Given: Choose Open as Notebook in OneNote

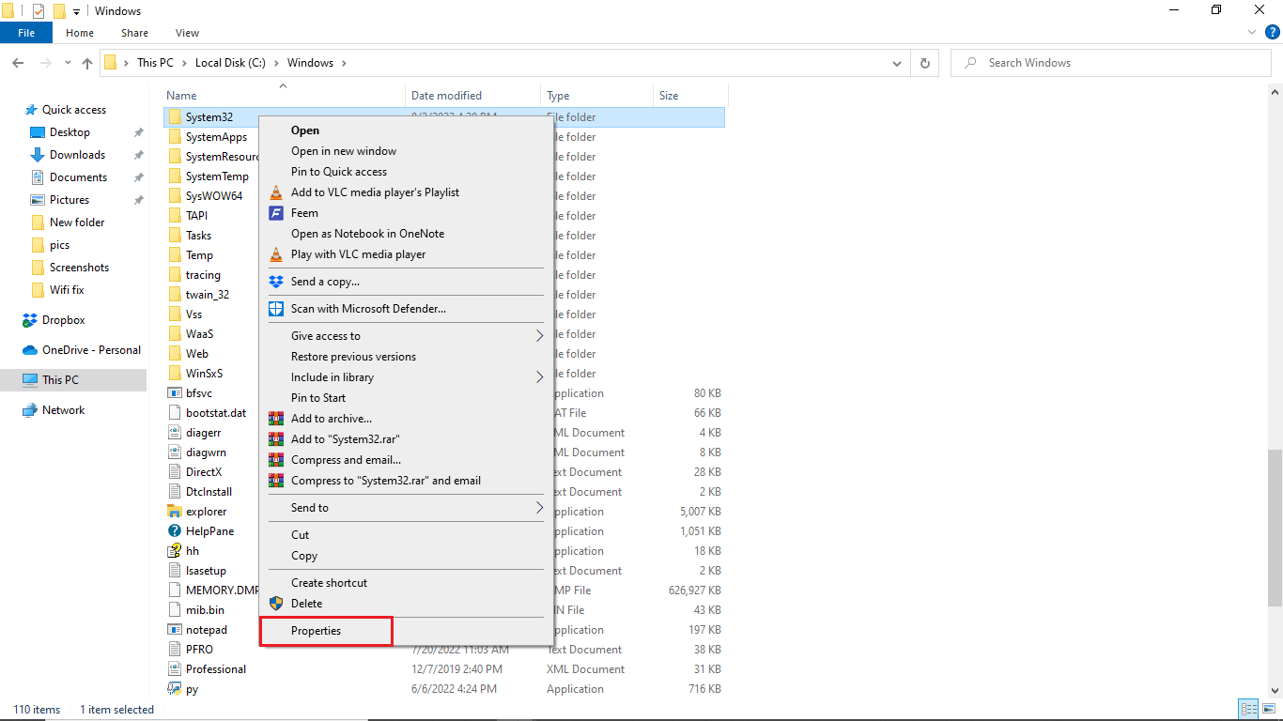Looking at the screenshot, I should coord(406,234).
